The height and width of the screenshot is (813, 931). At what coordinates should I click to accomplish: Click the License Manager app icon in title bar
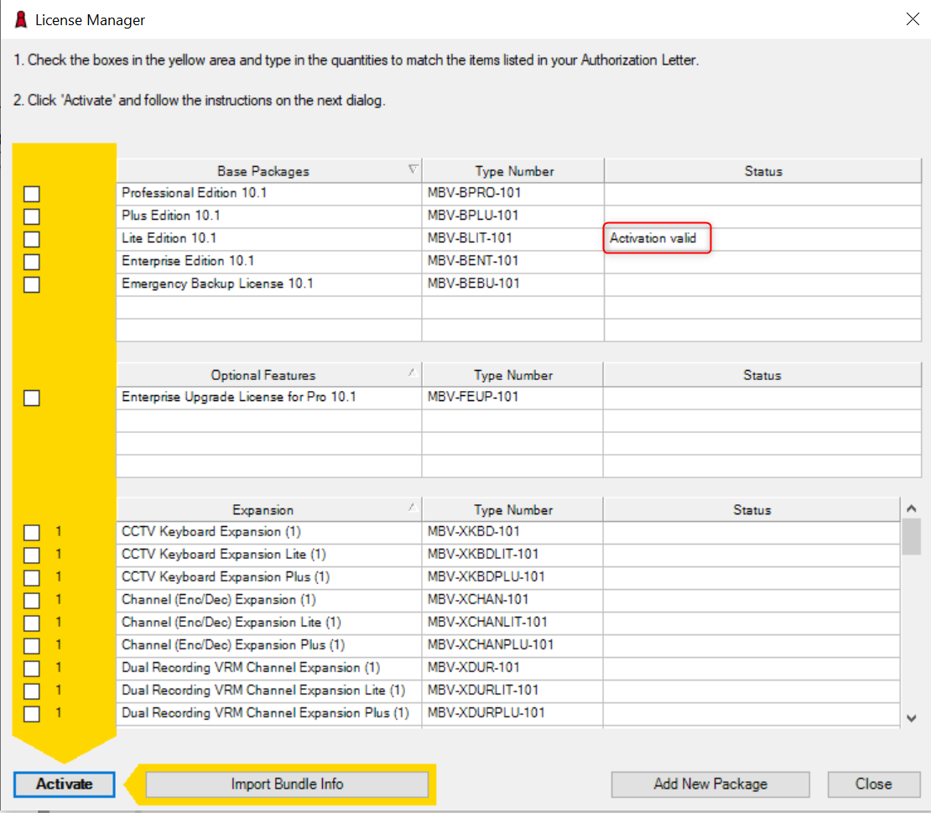[21, 19]
